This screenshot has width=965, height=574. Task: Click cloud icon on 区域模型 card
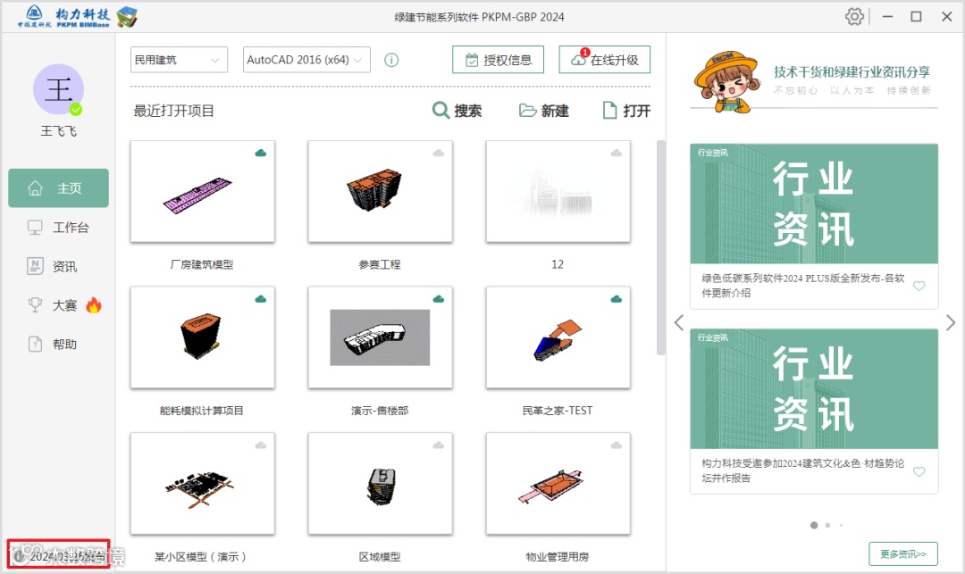point(438,445)
